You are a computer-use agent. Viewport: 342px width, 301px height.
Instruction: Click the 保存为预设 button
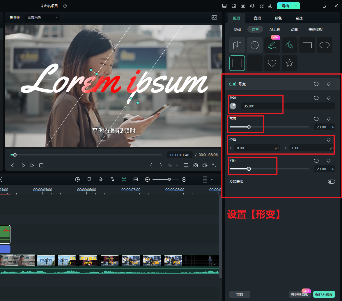(324, 294)
